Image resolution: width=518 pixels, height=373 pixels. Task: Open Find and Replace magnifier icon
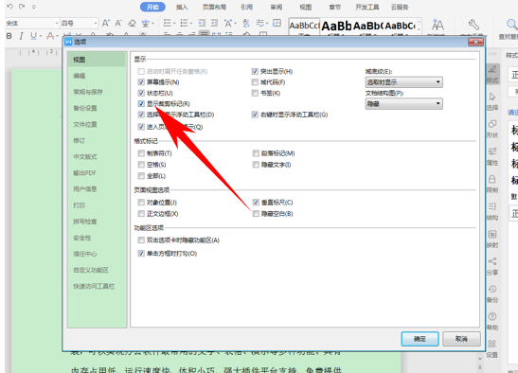click(511, 25)
